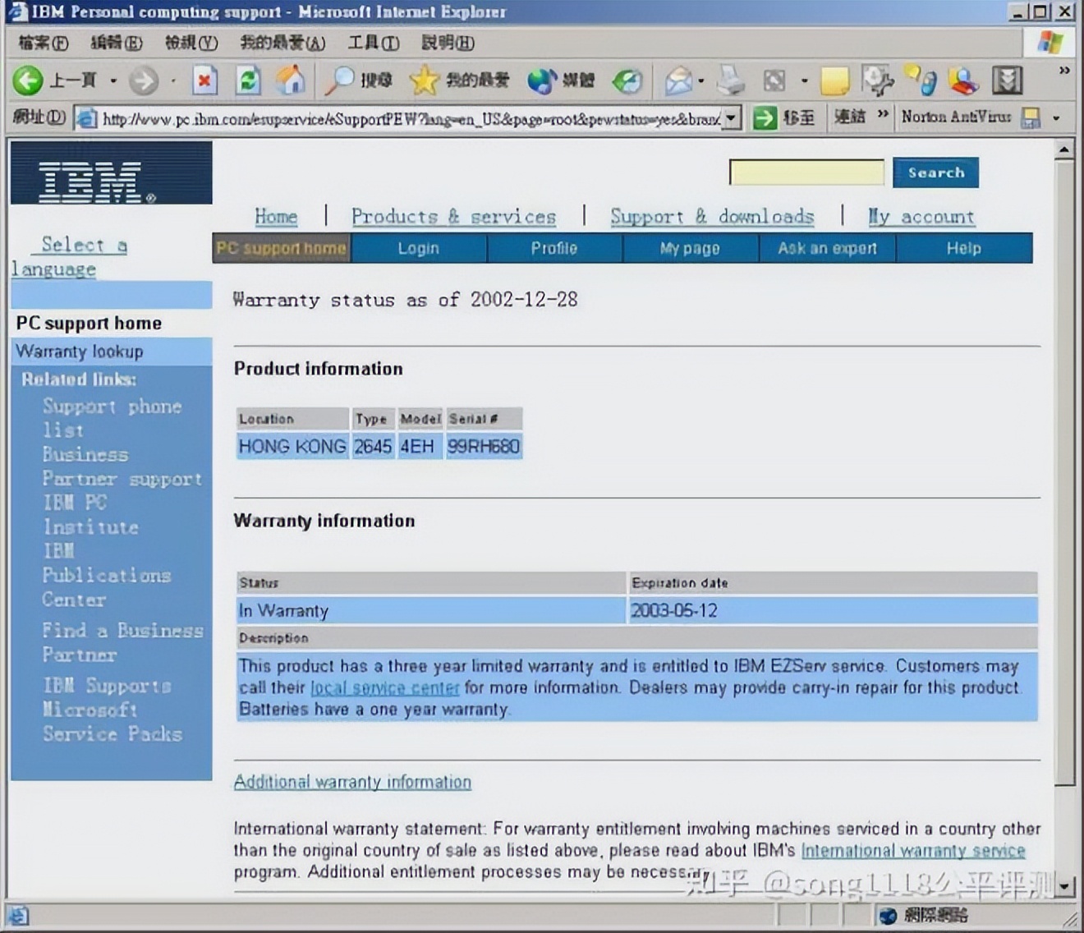Image resolution: width=1084 pixels, height=933 pixels.
Task: Click the 網際網路 Internet zone indicator
Action: (924, 915)
